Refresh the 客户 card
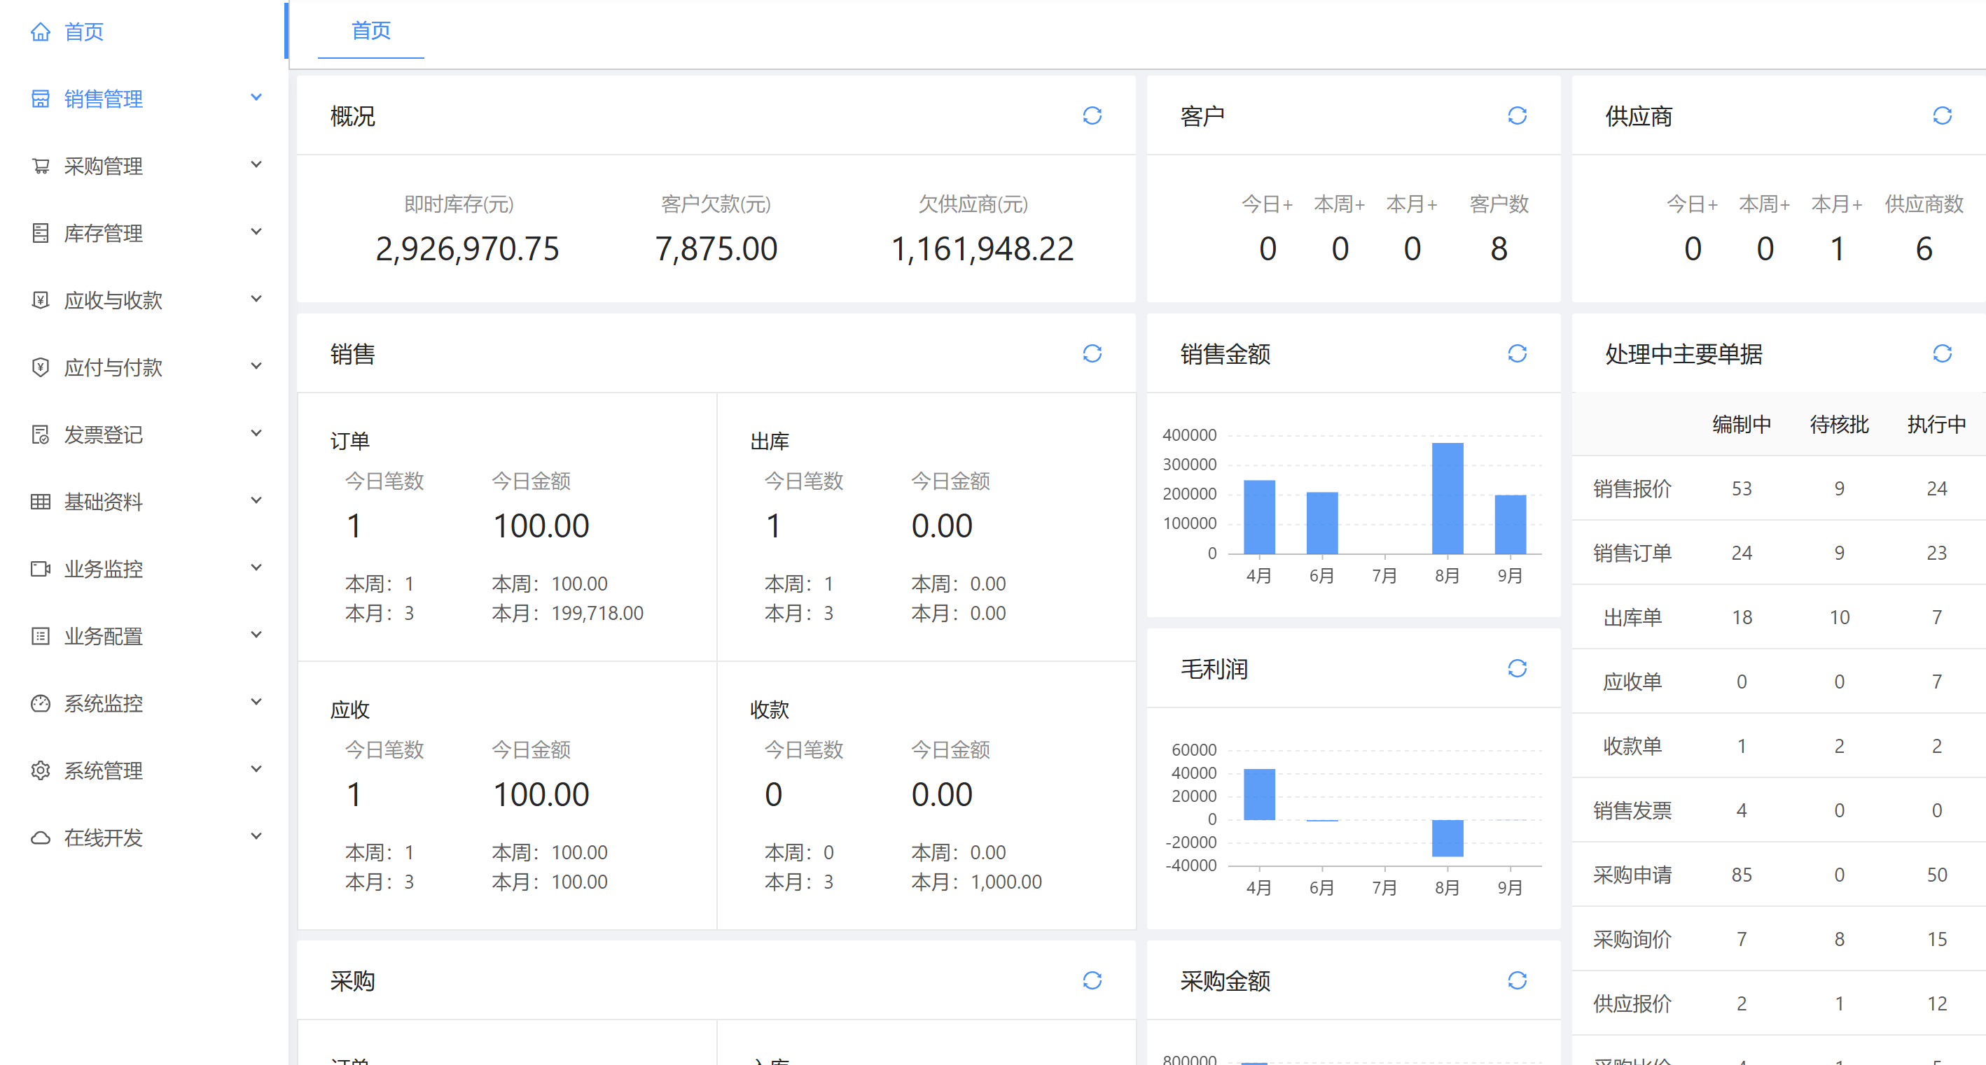The width and height of the screenshot is (1986, 1065). pos(1518,115)
